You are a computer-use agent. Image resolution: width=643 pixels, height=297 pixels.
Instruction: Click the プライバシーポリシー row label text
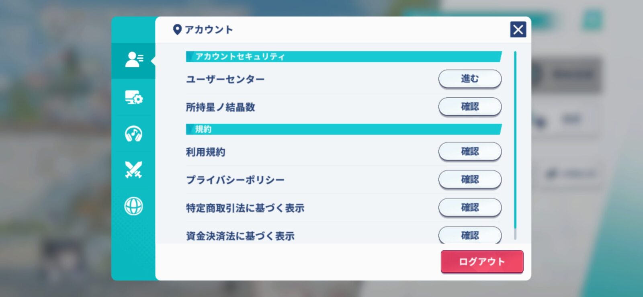pos(235,180)
